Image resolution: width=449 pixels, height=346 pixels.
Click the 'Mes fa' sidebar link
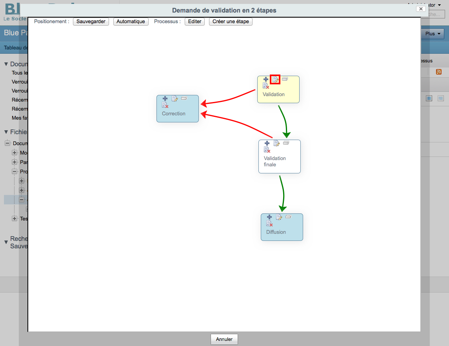20,118
